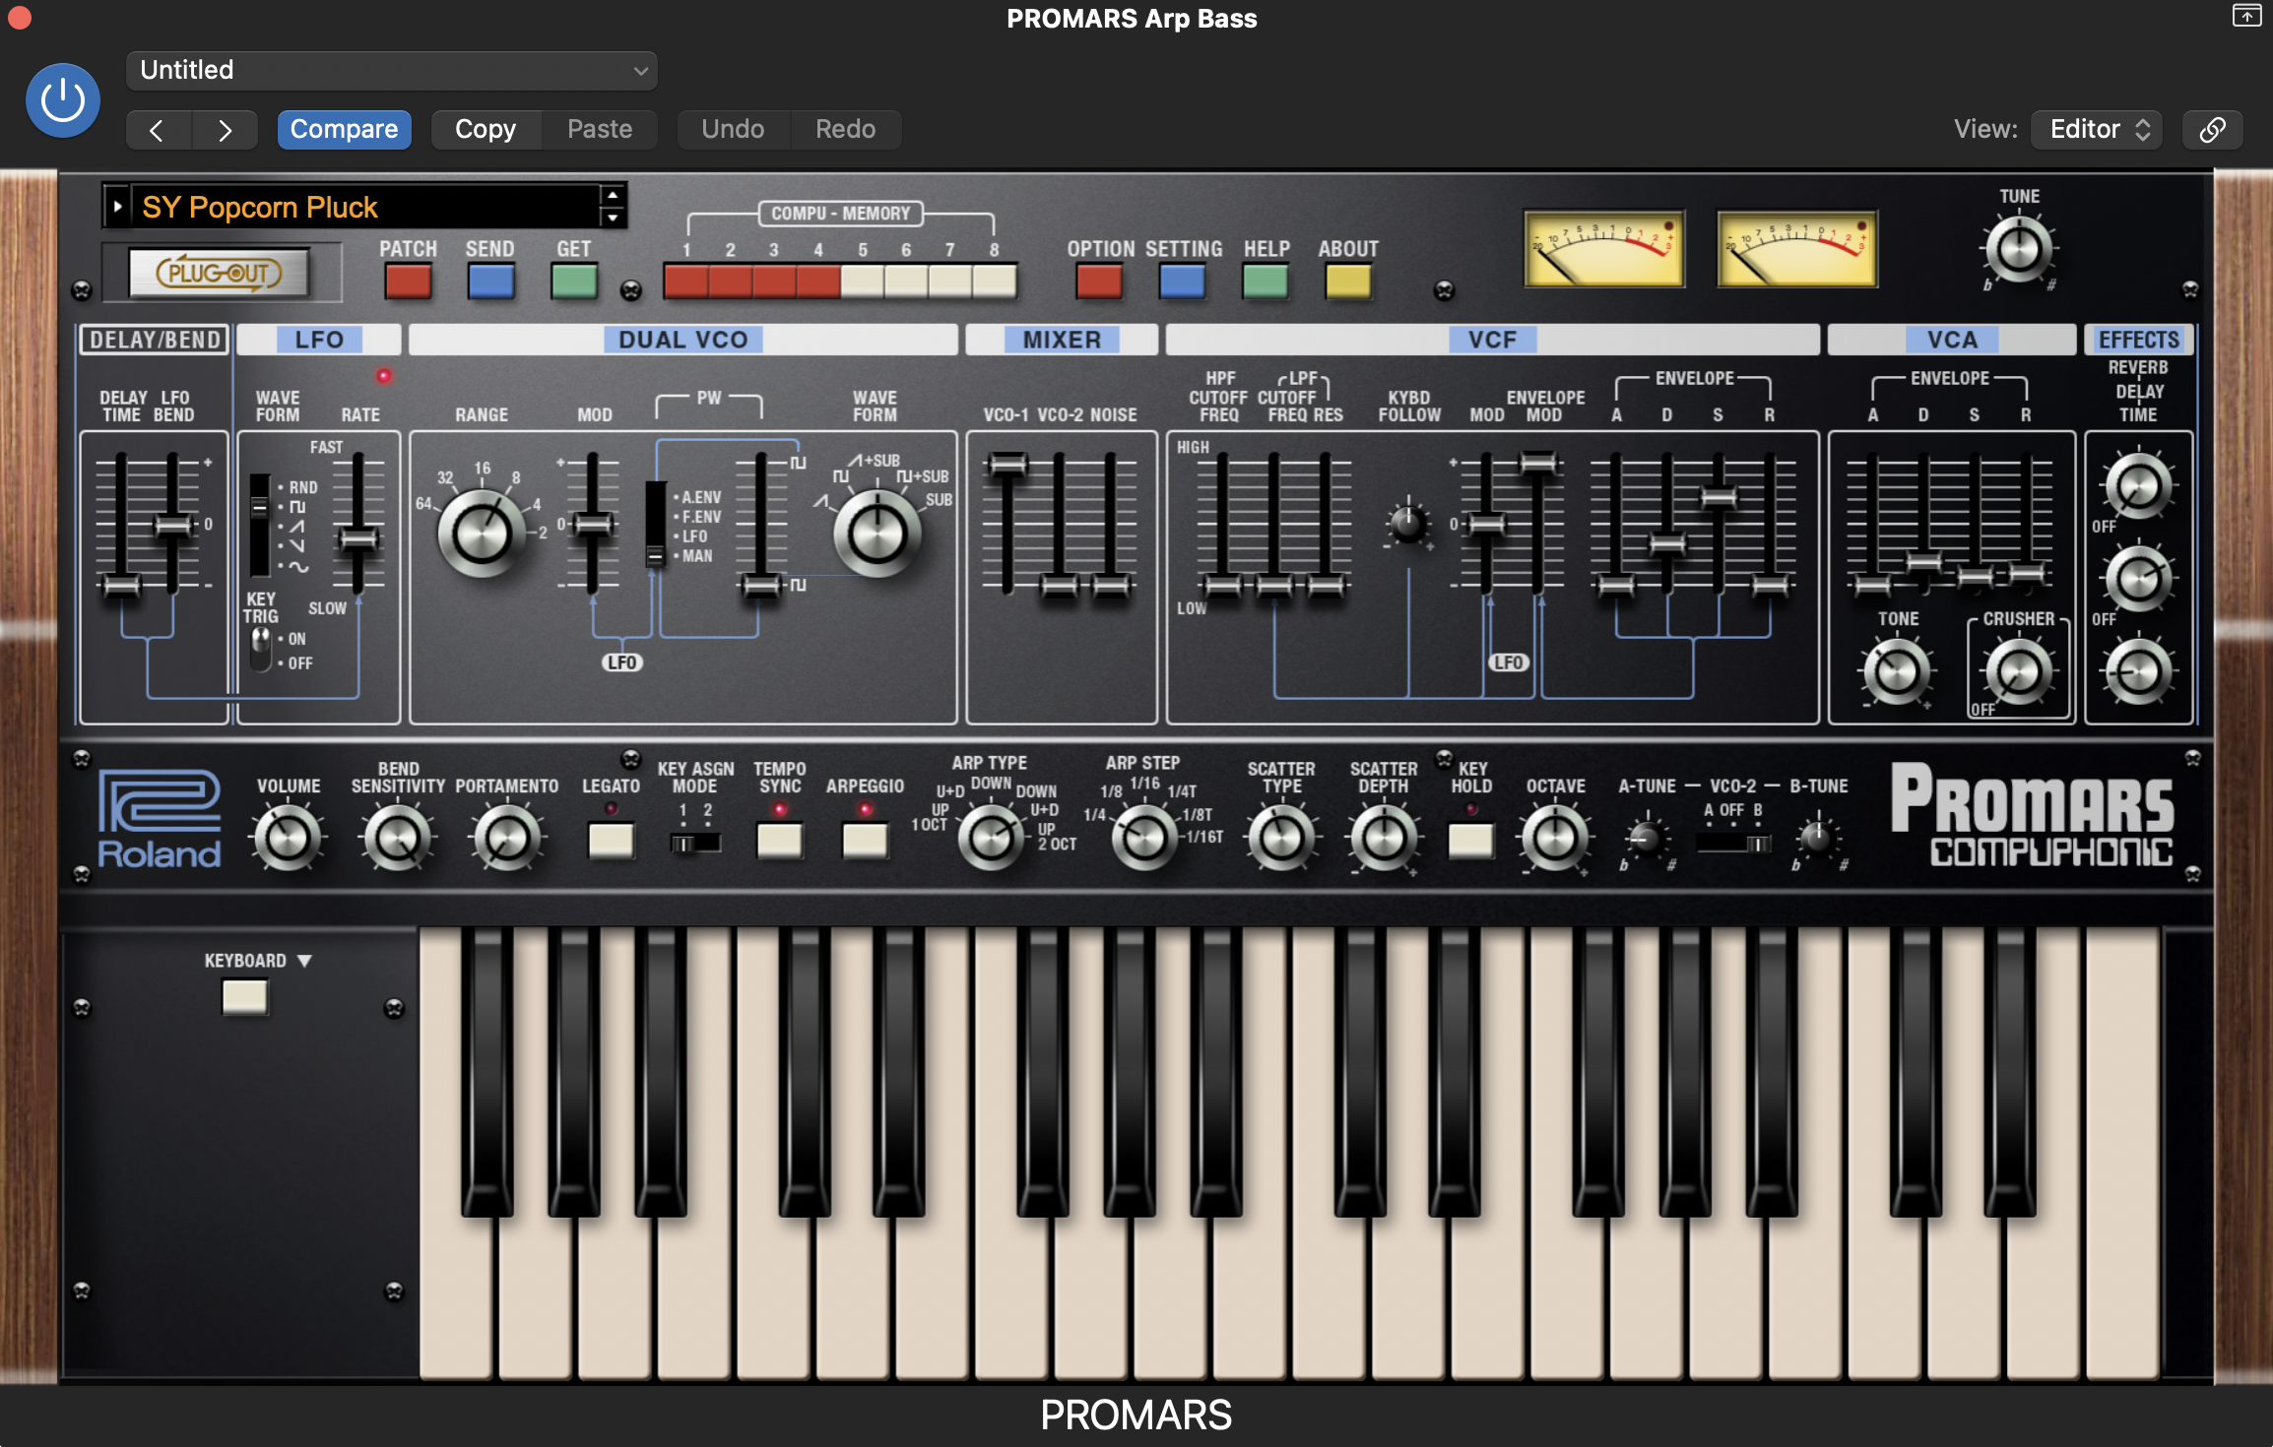
Task: Click the green GET button
Action: click(573, 282)
